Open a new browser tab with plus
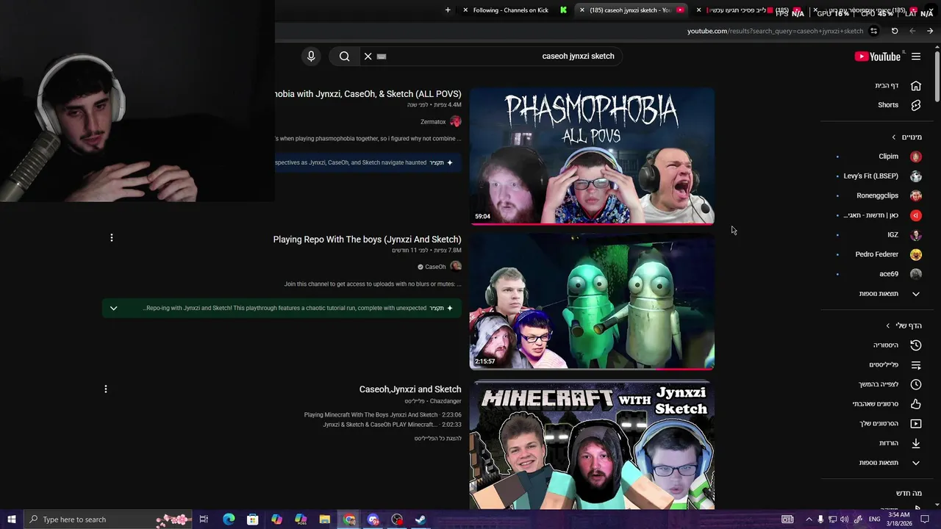 tap(448, 10)
